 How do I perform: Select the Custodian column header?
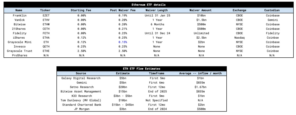point(272,10)
